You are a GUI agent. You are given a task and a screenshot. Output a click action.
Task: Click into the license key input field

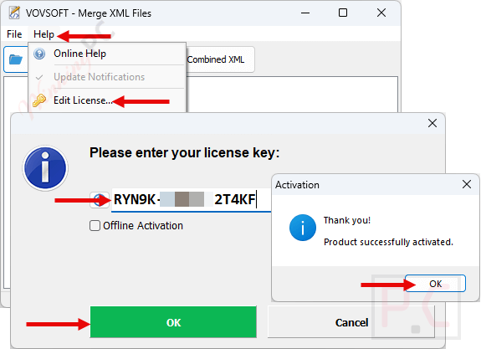[191, 200]
